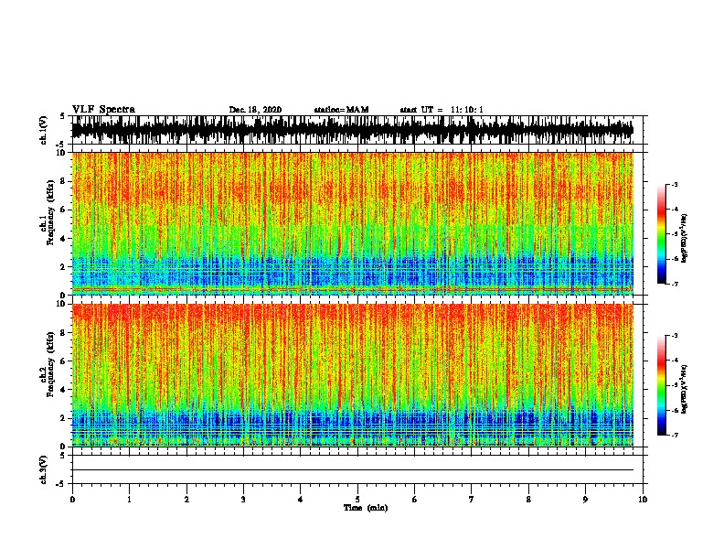Click the time axis tick label 7
This screenshot has height=560, width=724.
point(472,500)
